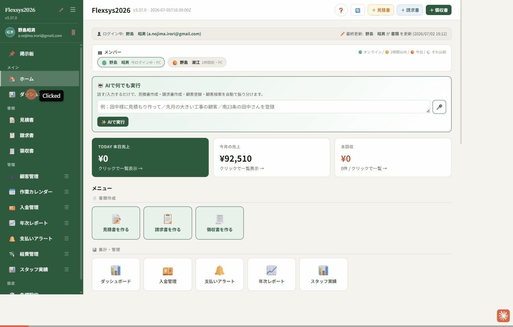Click the handle icon on 経費管理 row

pos(67,254)
